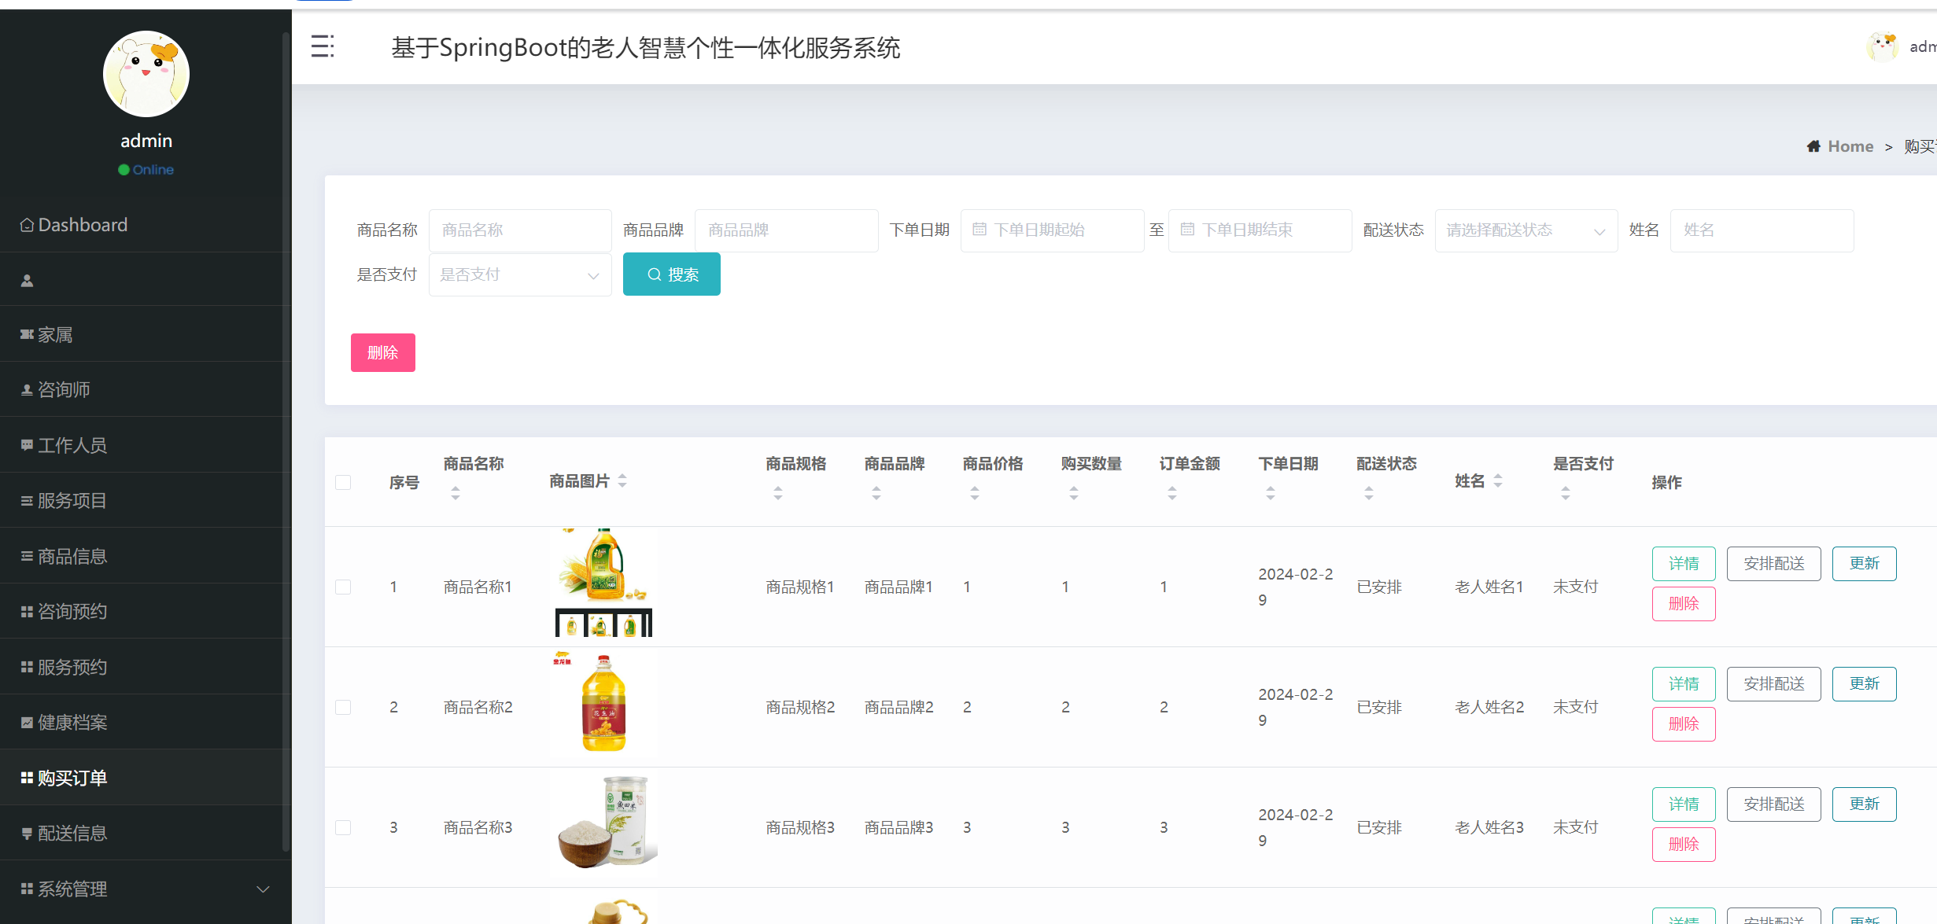This screenshot has width=1937, height=924.
Task: Click the pink 删除 batch delete button
Action: (x=382, y=352)
